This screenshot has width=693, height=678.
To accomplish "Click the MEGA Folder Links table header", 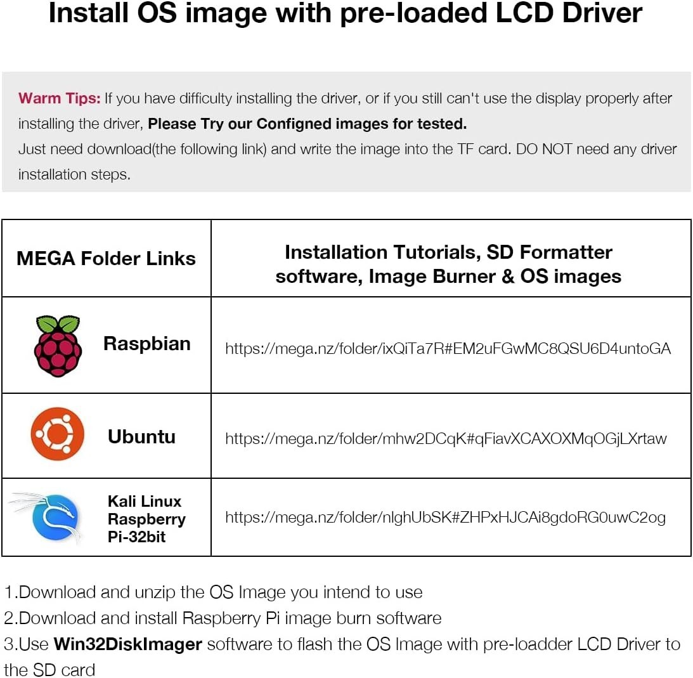I will pyautogui.click(x=106, y=259).
